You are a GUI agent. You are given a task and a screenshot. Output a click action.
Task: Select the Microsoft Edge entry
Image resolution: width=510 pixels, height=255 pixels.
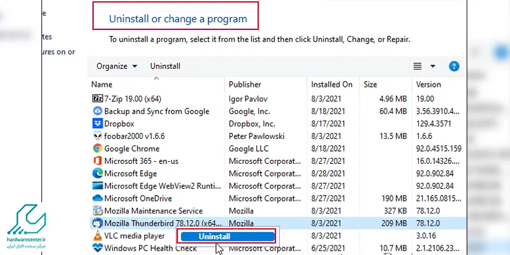tap(131, 173)
